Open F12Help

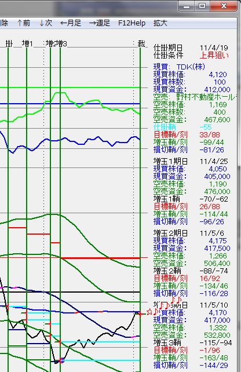coord(132,23)
